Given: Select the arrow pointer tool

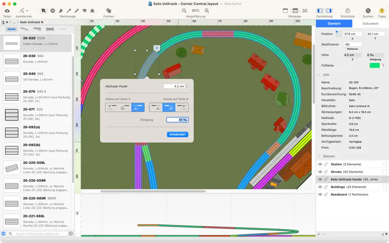Looking at the screenshot, I should (x=43, y=11).
